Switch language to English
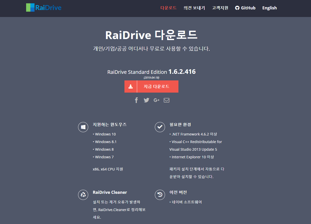311x224 pixels. pos(269,8)
